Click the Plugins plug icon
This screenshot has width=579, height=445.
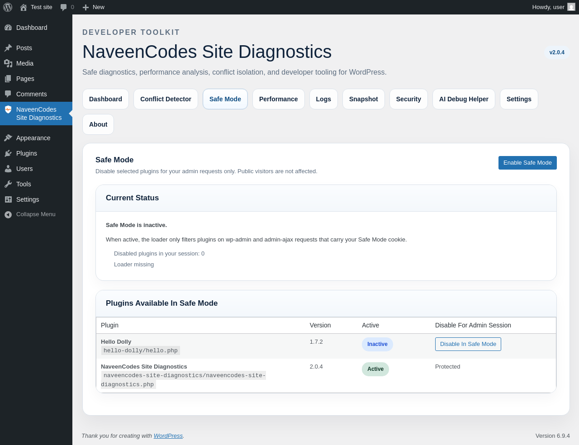pos(8,153)
